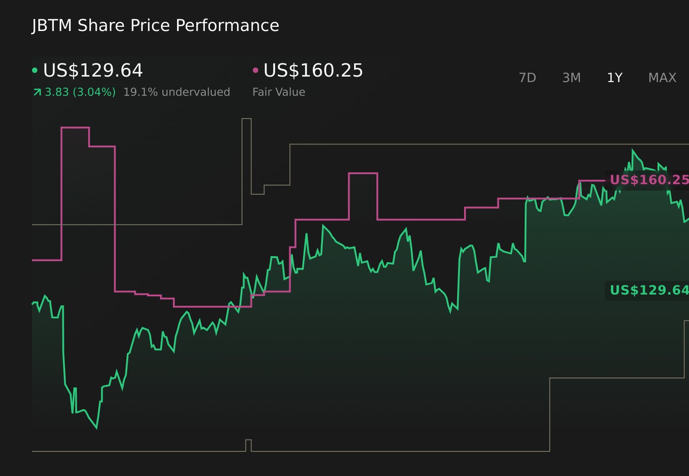This screenshot has width=689, height=476.
Task: Click the tallest pink fair value plateau at left
Action: [x=75, y=128]
